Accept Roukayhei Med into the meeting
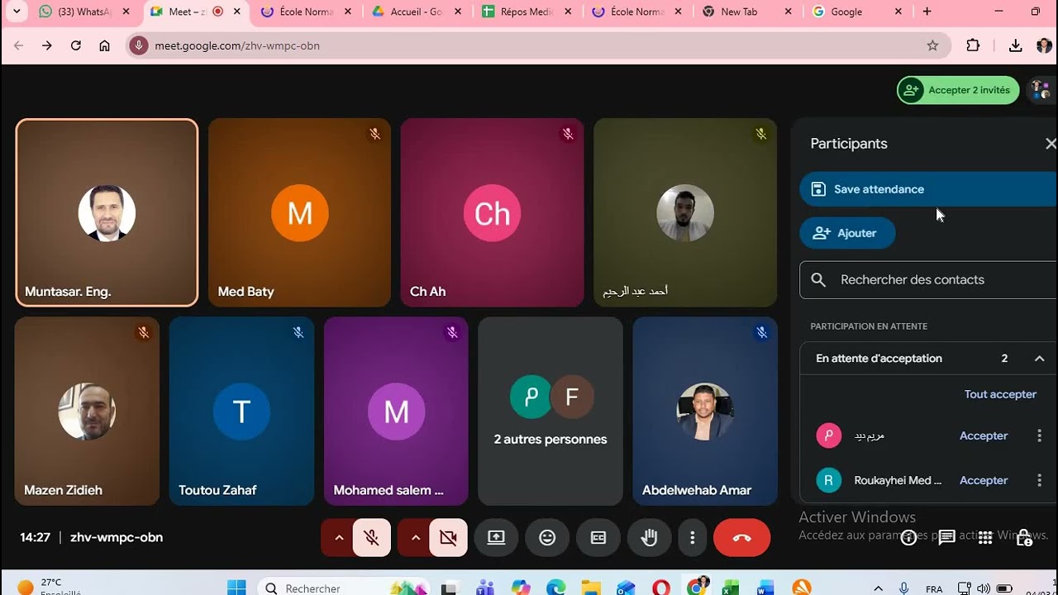 (x=984, y=480)
